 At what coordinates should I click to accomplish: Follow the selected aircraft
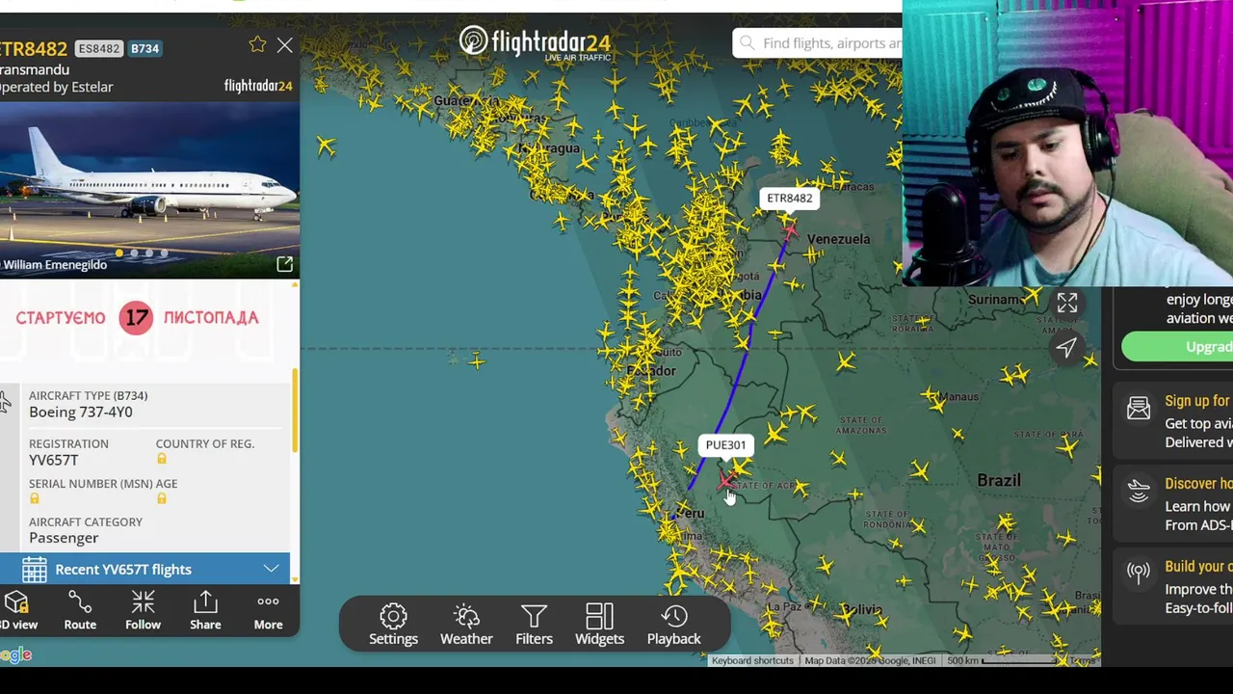click(x=143, y=611)
